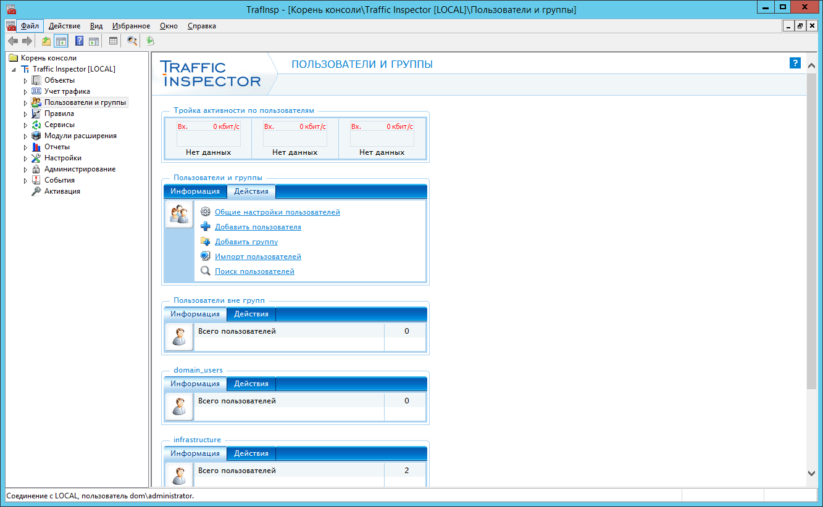Switch to Действия tab in domain_users

point(251,384)
